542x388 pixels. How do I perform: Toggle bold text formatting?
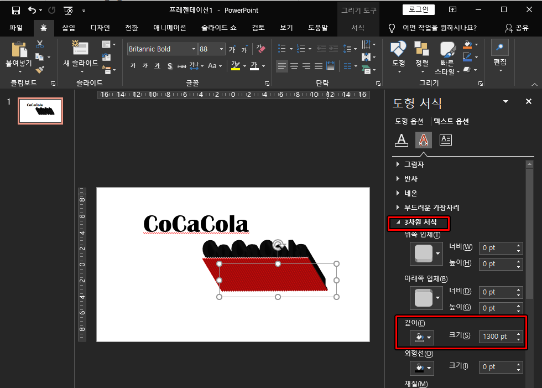click(133, 66)
